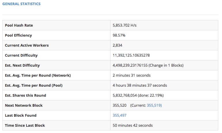Click the General Statistics heading
Screen dimensions: 222x133
click(21, 4)
